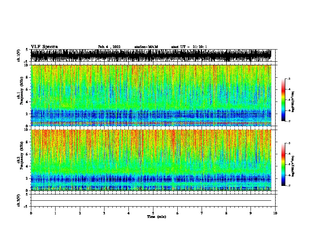The image size is (310, 239).
Task: Click the "ch.3(V)" vertical axis label
Action: (18, 200)
